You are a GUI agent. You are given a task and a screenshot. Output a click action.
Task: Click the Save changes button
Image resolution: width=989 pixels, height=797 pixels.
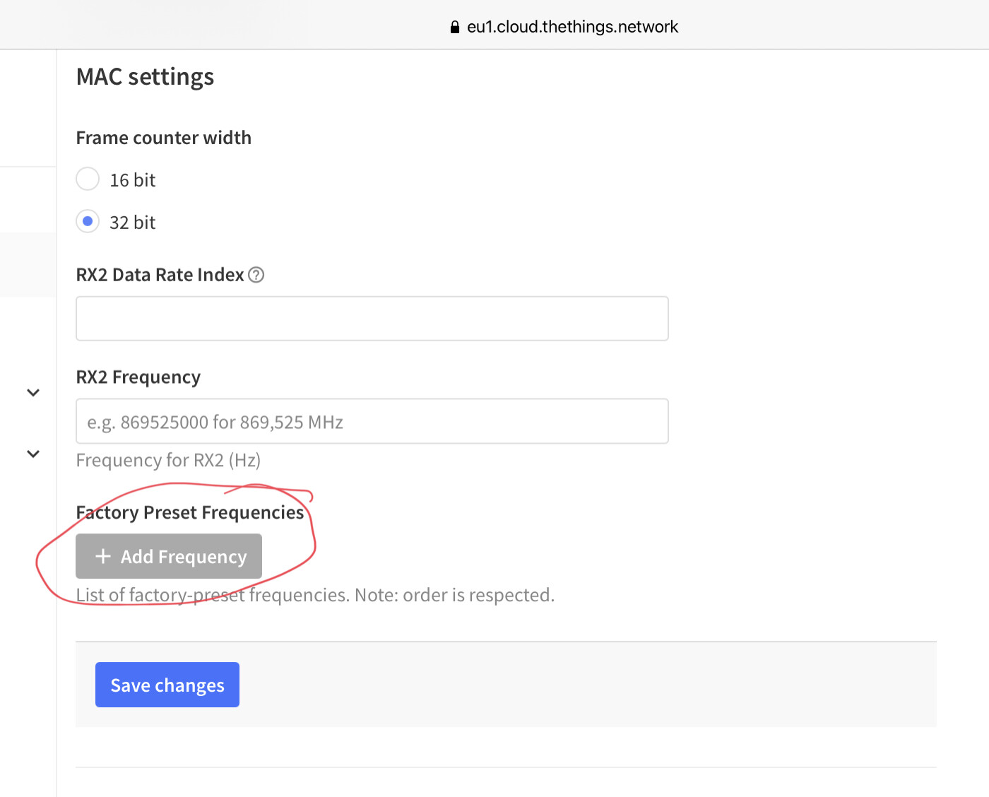pyautogui.click(x=167, y=685)
